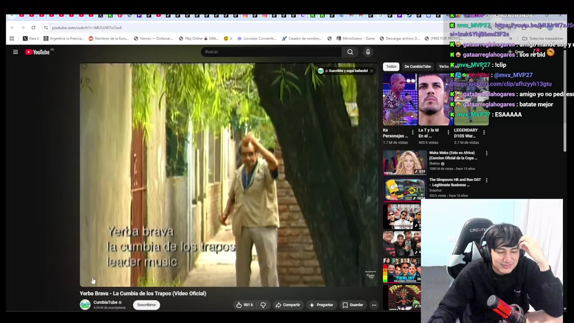Click the address bar URL youtube.com/watch

(87, 28)
